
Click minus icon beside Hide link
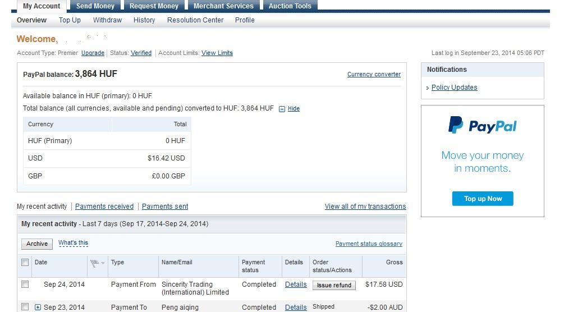282,109
